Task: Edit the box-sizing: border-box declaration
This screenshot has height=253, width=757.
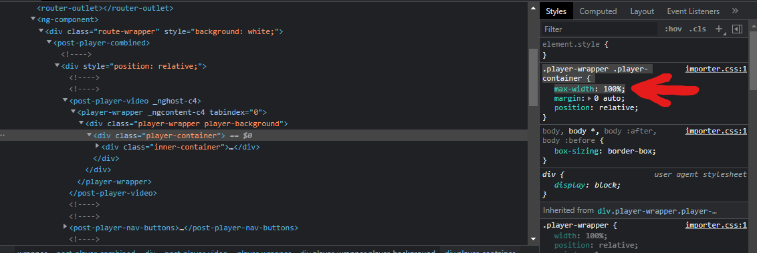Action: (605, 151)
